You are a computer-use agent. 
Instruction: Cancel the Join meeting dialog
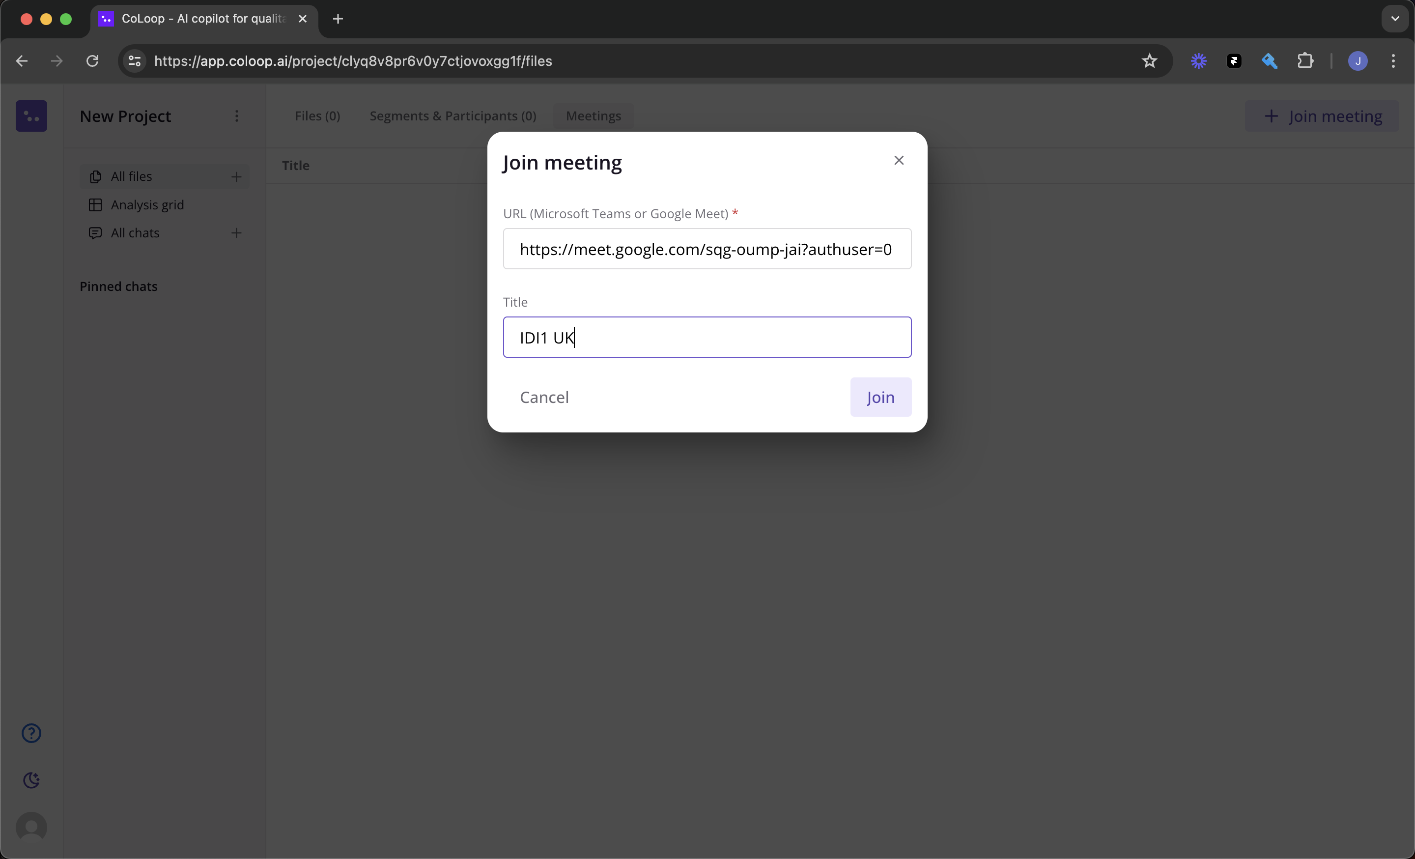pos(544,397)
